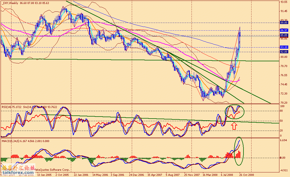This screenshot has height=177, width=290.
Task: Select the 6.694 value on MACD scale
Action: pos(284,140)
